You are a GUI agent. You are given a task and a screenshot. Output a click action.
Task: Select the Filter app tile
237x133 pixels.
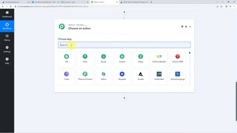click(85, 59)
